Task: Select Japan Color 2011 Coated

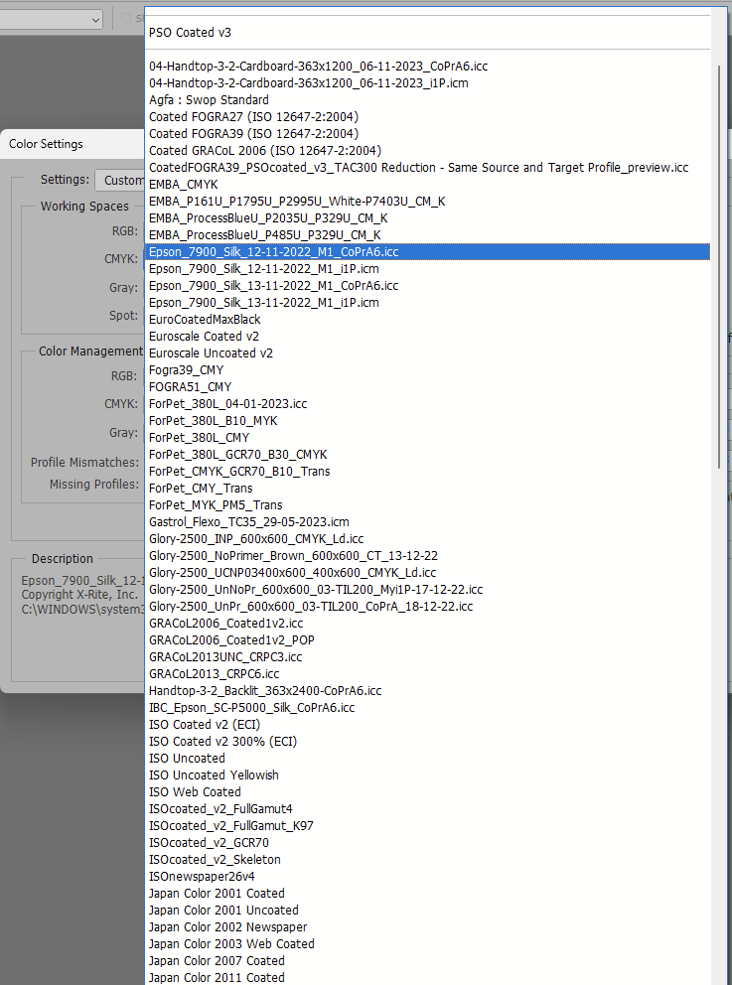Action: pyautogui.click(x=427, y=978)
